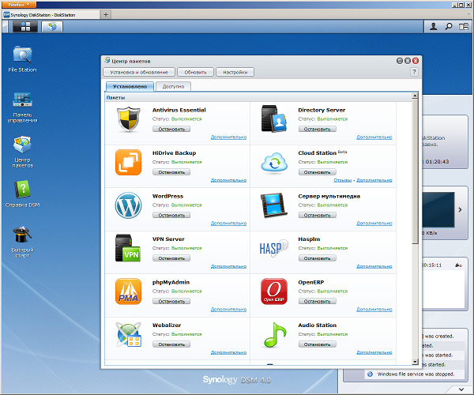Toggle the widgets panel icon in the taskbar
The height and width of the screenshot is (395, 474).
pyautogui.click(x=464, y=27)
